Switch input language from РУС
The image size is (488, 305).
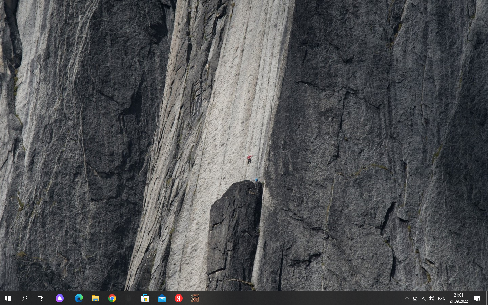442,298
